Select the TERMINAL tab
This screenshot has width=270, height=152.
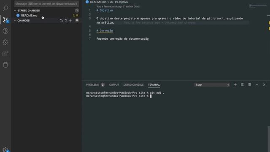pos(154,85)
